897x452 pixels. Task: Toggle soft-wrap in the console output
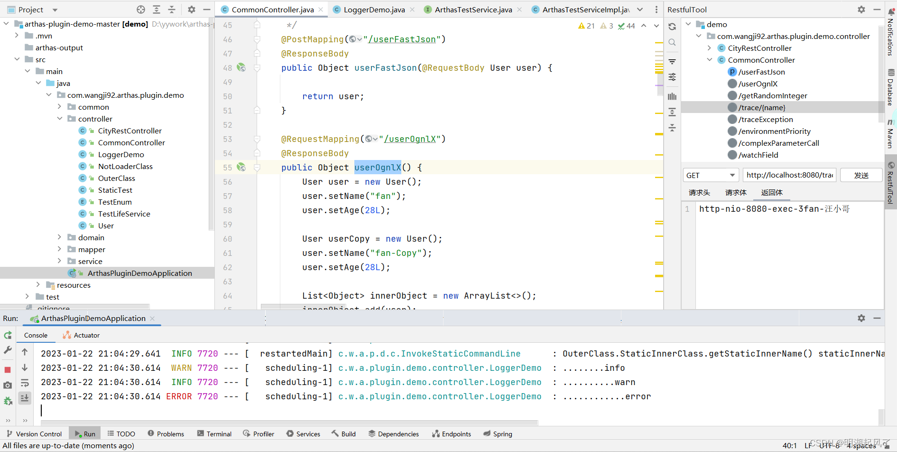point(25,383)
